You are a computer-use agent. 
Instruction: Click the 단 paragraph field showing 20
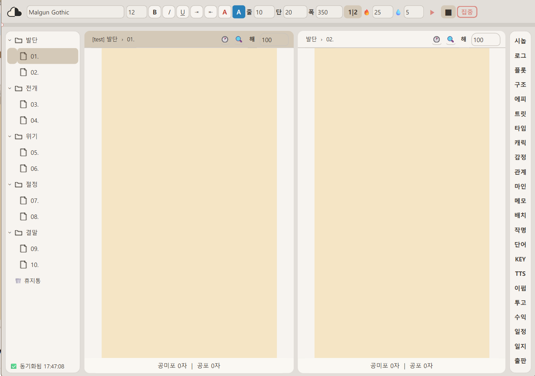pos(295,12)
